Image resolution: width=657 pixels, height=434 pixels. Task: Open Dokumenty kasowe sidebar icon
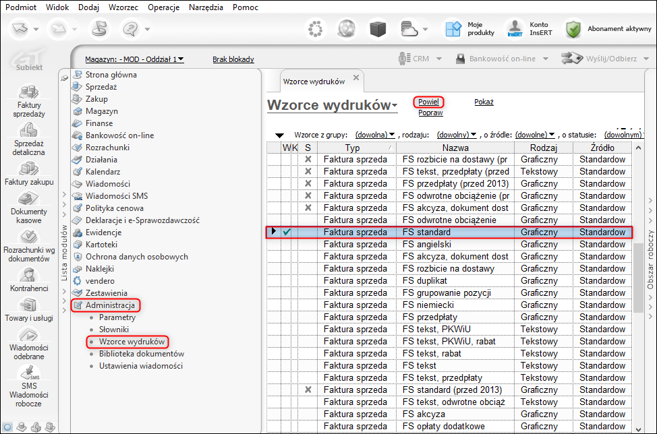[x=28, y=198]
